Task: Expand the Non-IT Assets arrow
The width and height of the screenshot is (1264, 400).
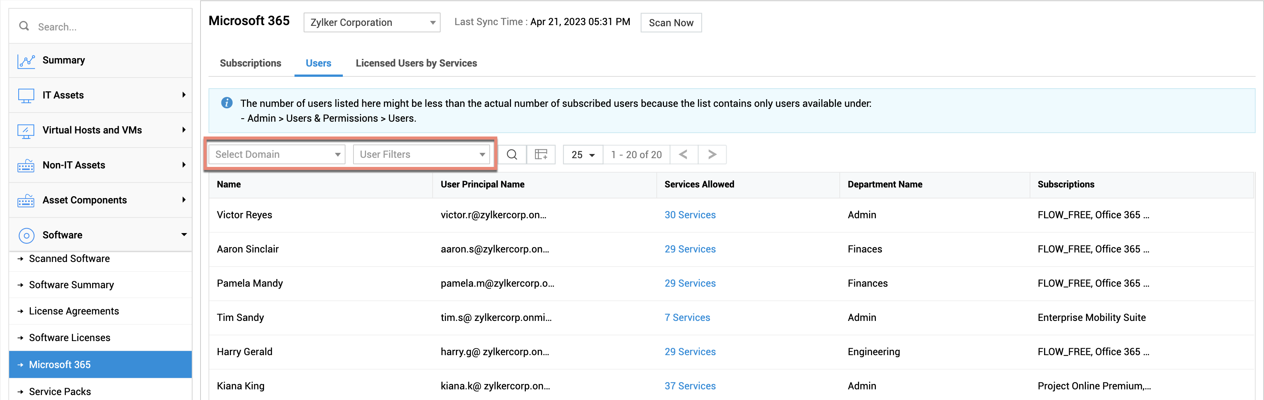Action: tap(183, 165)
